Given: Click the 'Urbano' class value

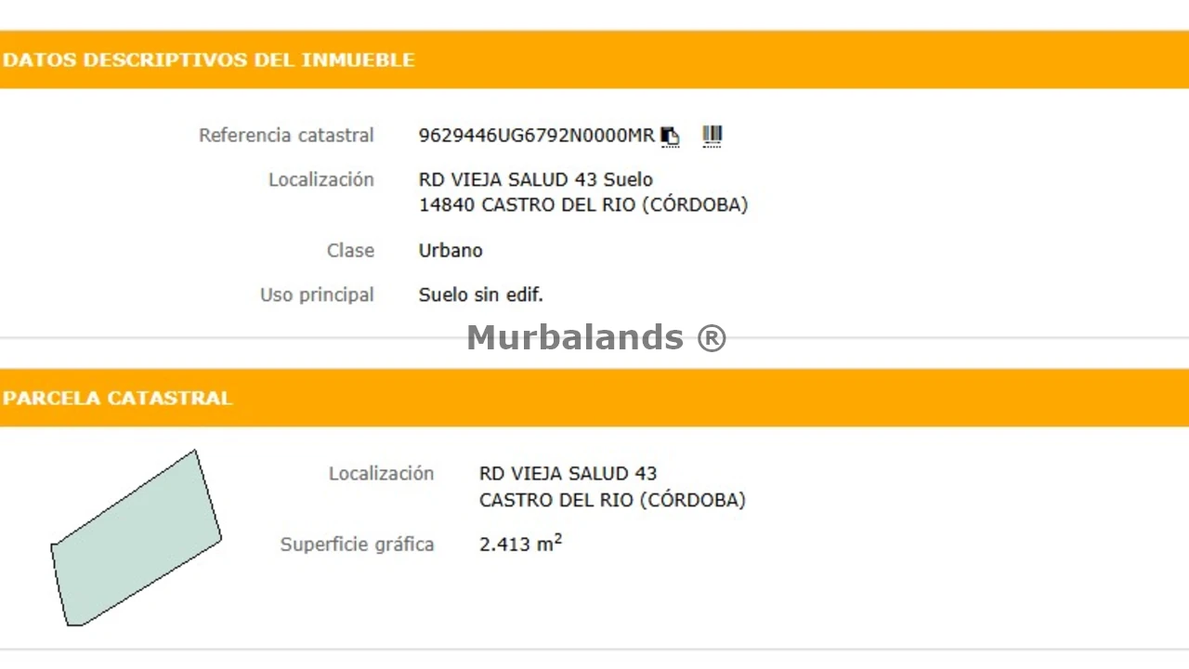Looking at the screenshot, I should click(x=451, y=251).
